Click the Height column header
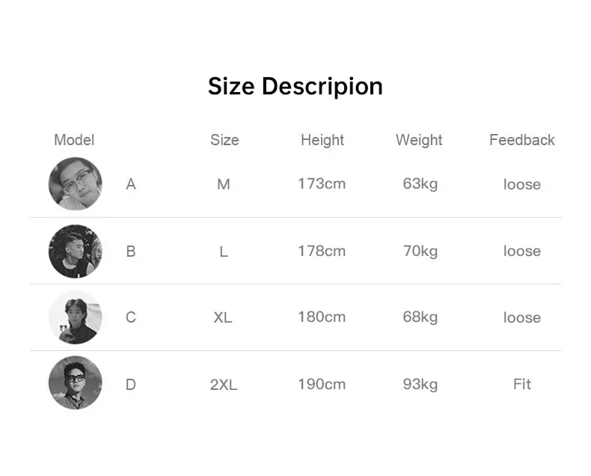This screenshot has width=591, height=476. coord(322,140)
